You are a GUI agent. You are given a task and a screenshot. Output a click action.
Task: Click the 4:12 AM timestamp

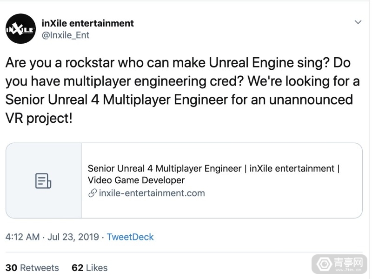22,237
